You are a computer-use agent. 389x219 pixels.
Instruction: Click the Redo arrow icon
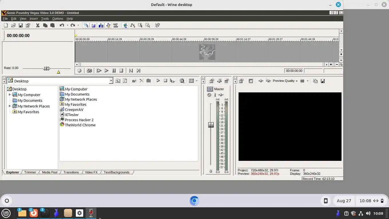click(73, 25)
